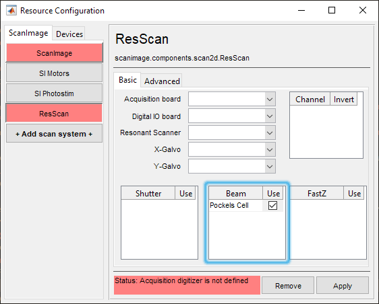Select the SI Motors entry

click(54, 73)
